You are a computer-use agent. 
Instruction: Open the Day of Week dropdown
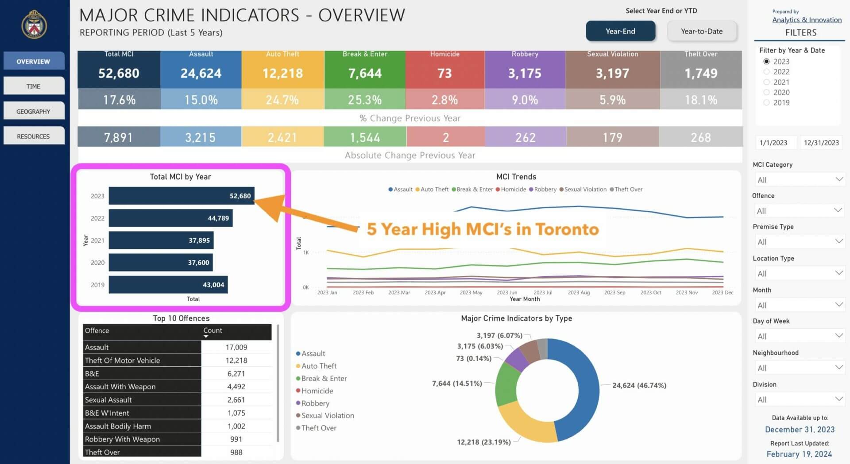[x=800, y=336]
